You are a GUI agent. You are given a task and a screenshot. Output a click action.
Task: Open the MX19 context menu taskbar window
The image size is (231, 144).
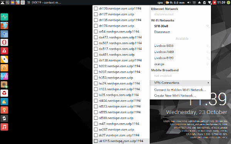pyautogui.click(x=44, y=3)
